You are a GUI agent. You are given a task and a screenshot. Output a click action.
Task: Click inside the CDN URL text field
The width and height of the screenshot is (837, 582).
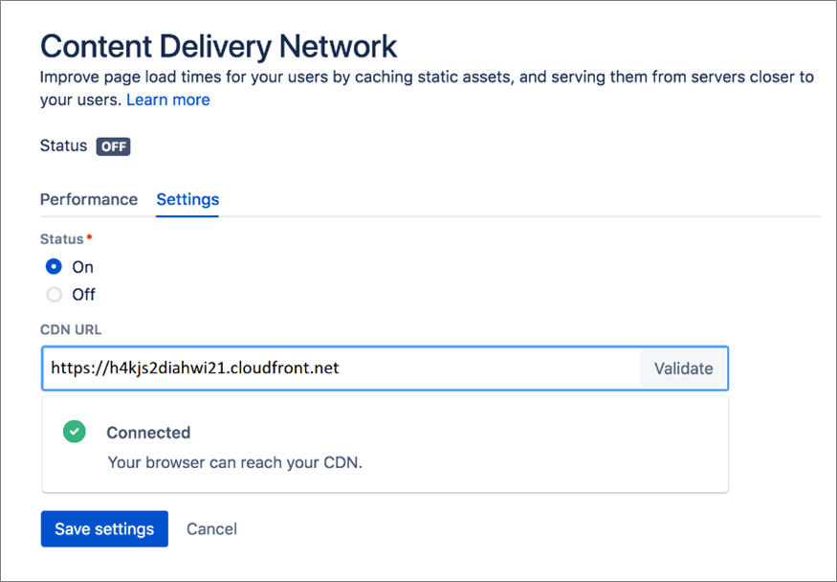tap(335, 368)
